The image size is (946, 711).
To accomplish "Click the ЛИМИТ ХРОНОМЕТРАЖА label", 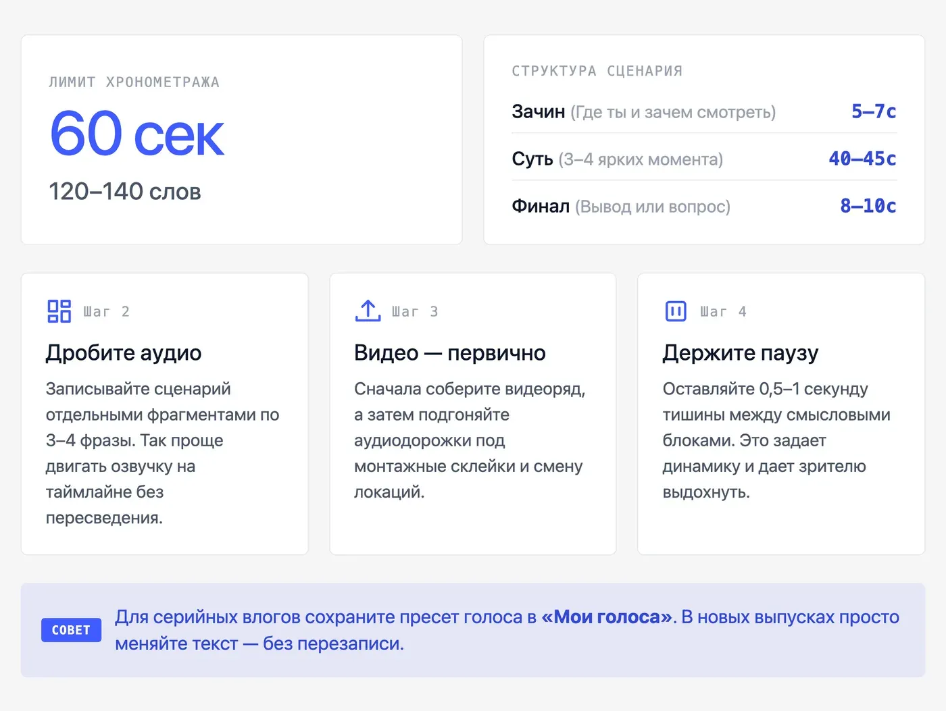I will [134, 82].
